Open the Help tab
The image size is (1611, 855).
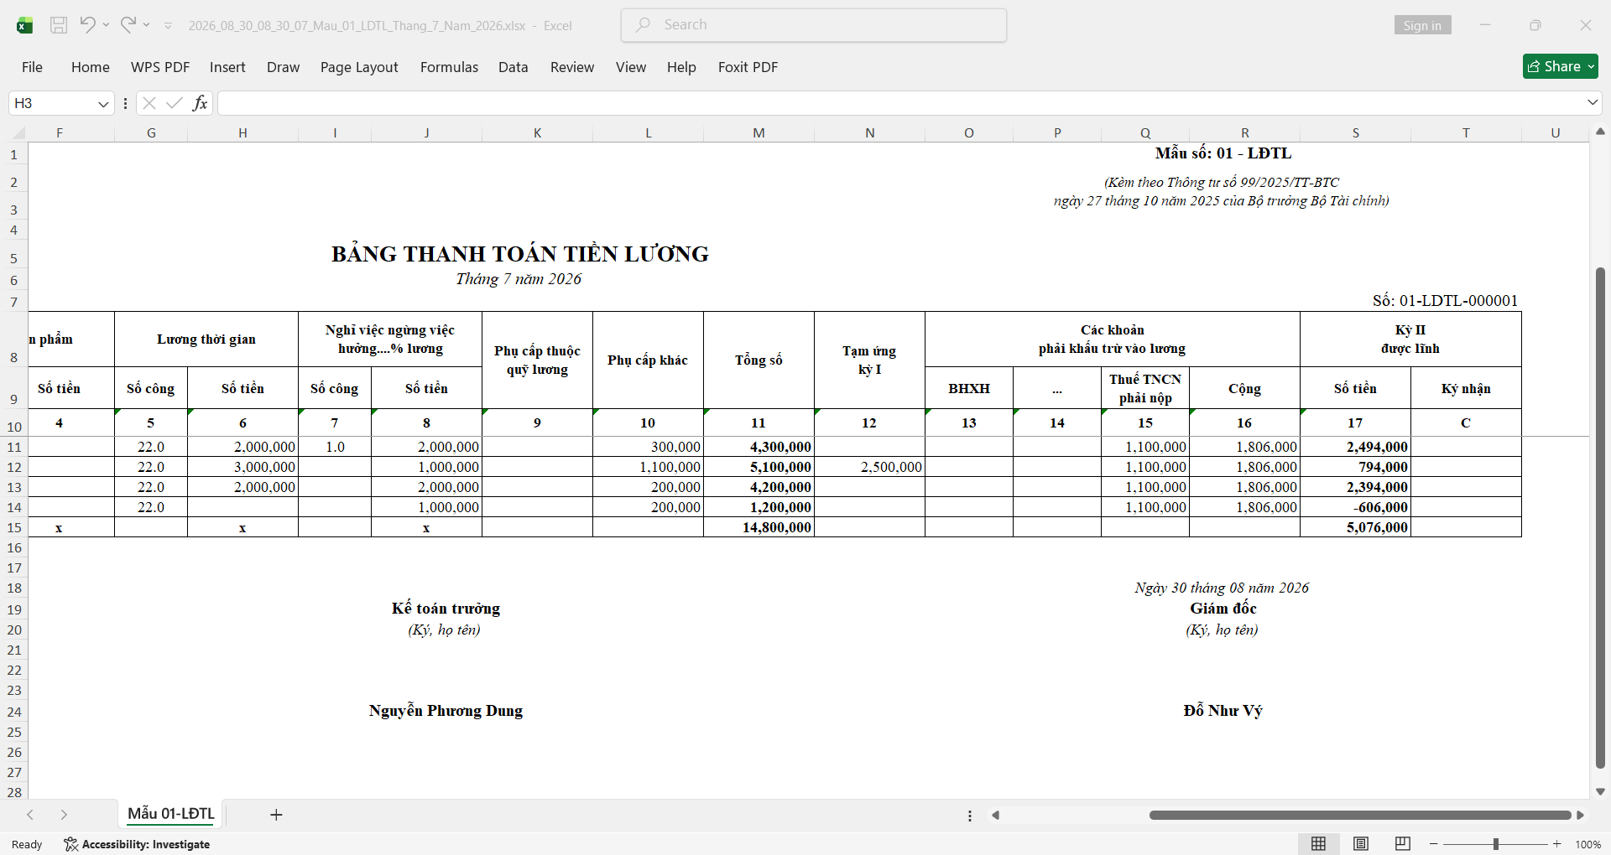681,67
